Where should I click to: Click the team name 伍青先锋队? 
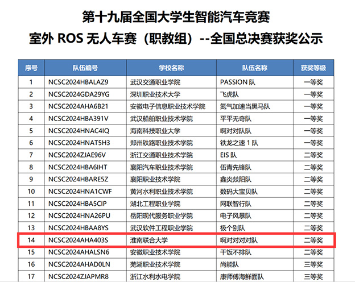[236, 167]
